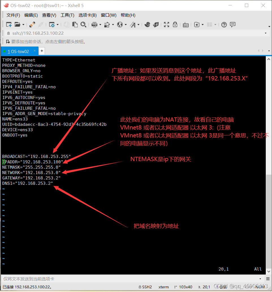The image size is (272, 292).
Task: Click the New session toolbar icon
Action: [x=9, y=25]
